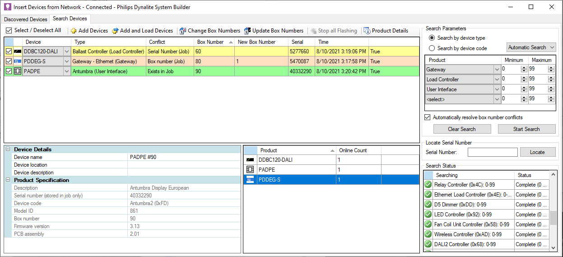This screenshot has width=563, height=257.
Task: Click the PDDEG-S gateway row icon
Action: [x=18, y=61]
